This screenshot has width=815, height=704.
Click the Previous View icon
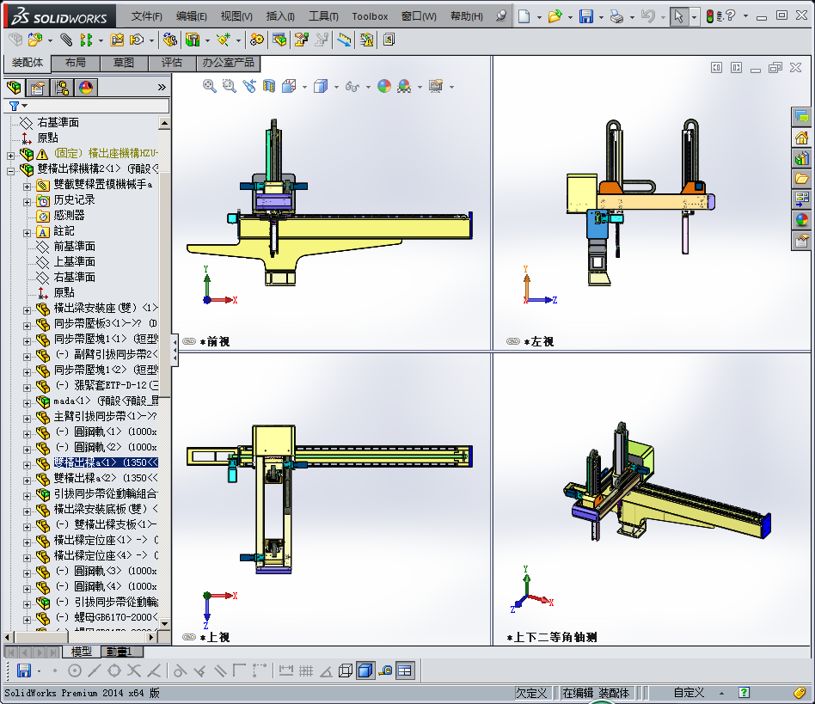point(249,86)
